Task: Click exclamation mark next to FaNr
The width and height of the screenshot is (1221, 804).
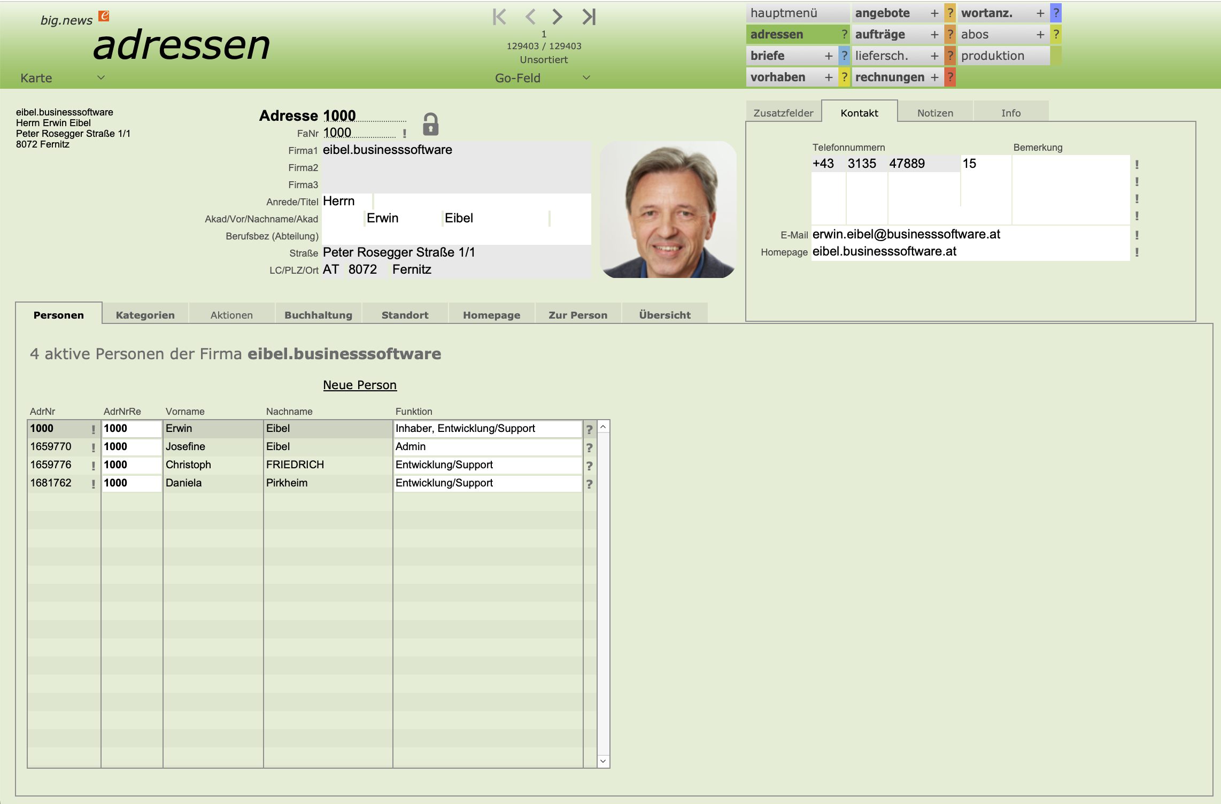Action: pos(405,134)
